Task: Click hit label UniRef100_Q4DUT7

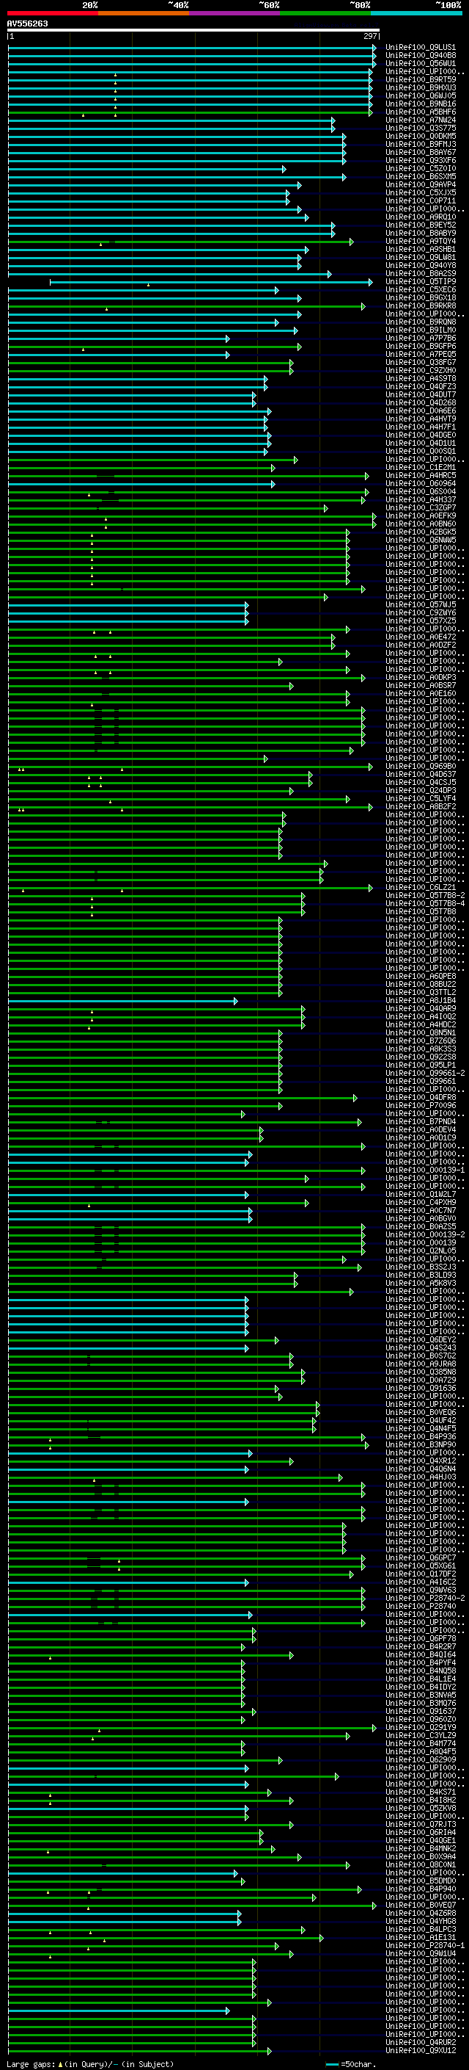Action: (x=420, y=394)
